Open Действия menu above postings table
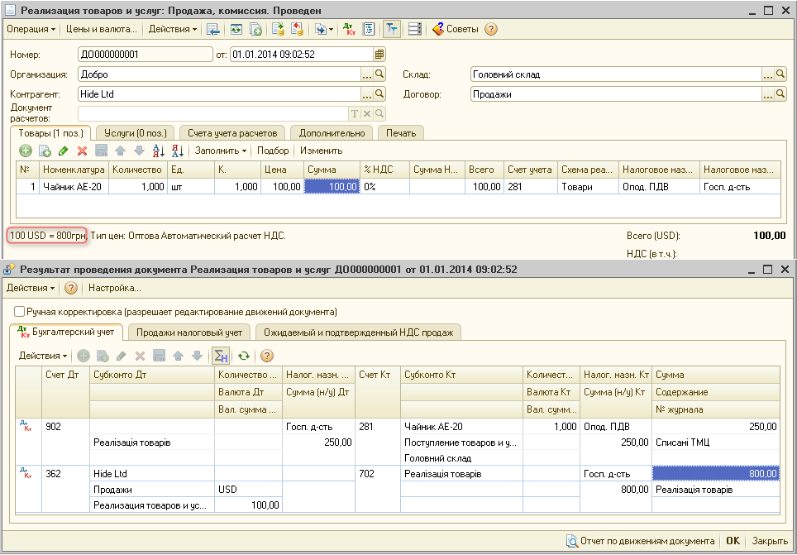This screenshot has width=797, height=555. tap(43, 356)
